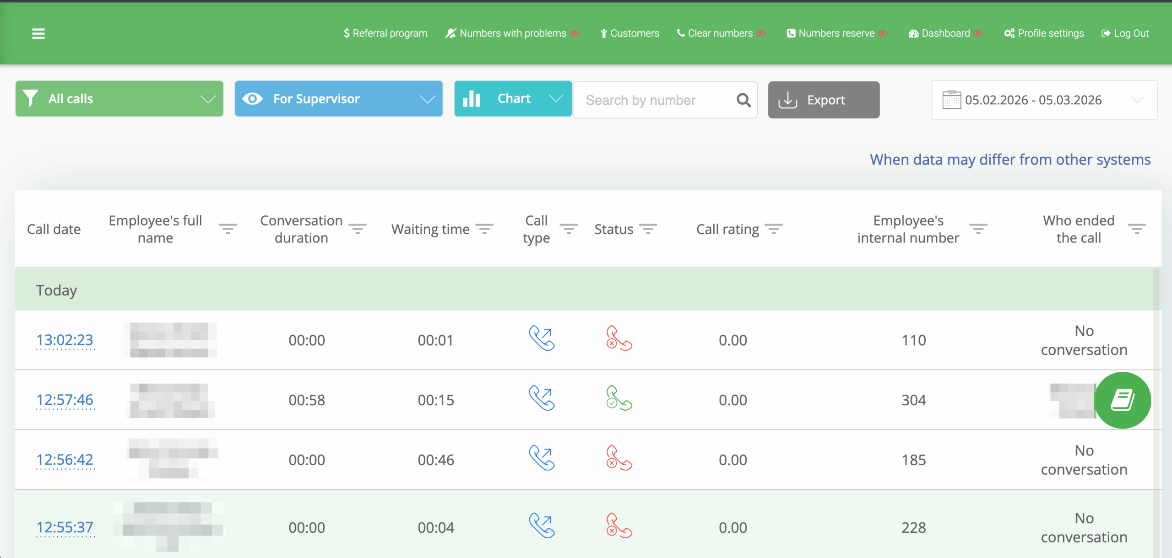Image resolution: width=1172 pixels, height=558 pixels.
Task: Expand the date range selector
Action: point(1137,100)
